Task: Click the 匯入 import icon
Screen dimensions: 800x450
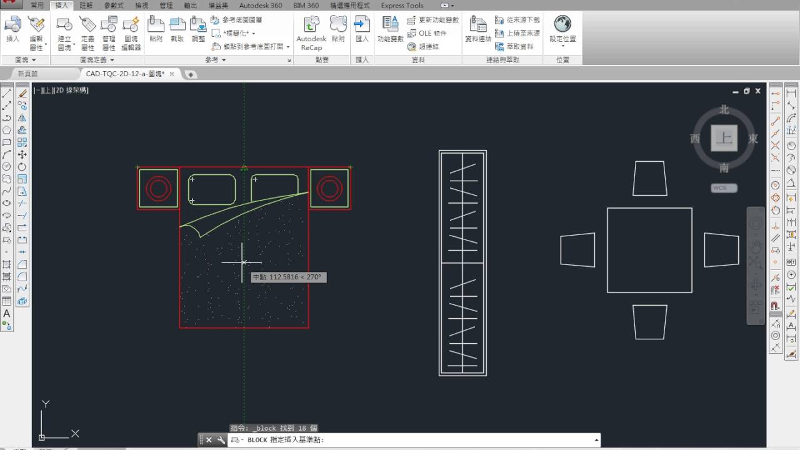Action: tap(362, 29)
